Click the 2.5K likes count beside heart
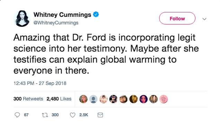This screenshot has height=128, width=220. [x=84, y=115]
